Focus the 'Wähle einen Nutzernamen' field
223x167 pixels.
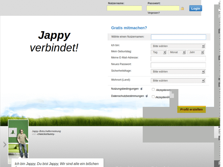[x=178, y=37]
